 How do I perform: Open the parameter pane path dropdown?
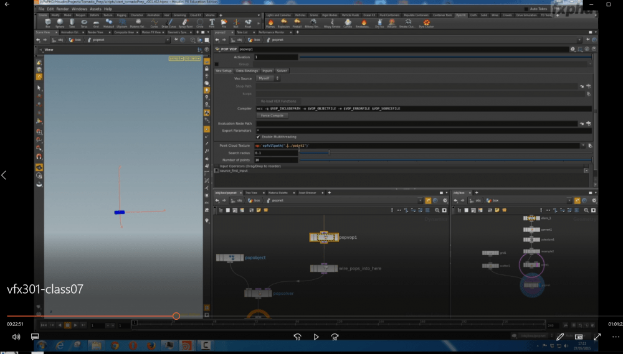579,40
